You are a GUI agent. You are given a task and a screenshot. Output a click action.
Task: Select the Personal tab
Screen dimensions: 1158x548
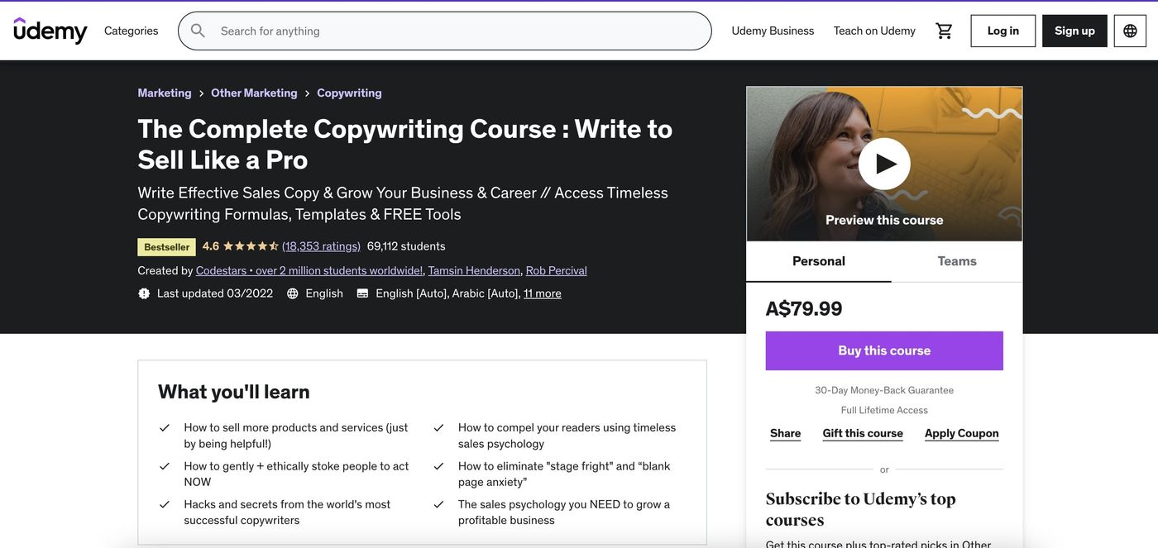click(819, 261)
